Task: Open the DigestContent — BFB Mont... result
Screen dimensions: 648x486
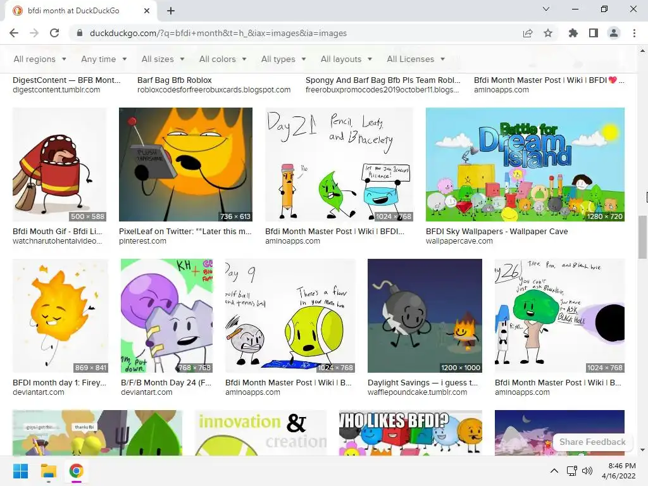Action: point(66,80)
